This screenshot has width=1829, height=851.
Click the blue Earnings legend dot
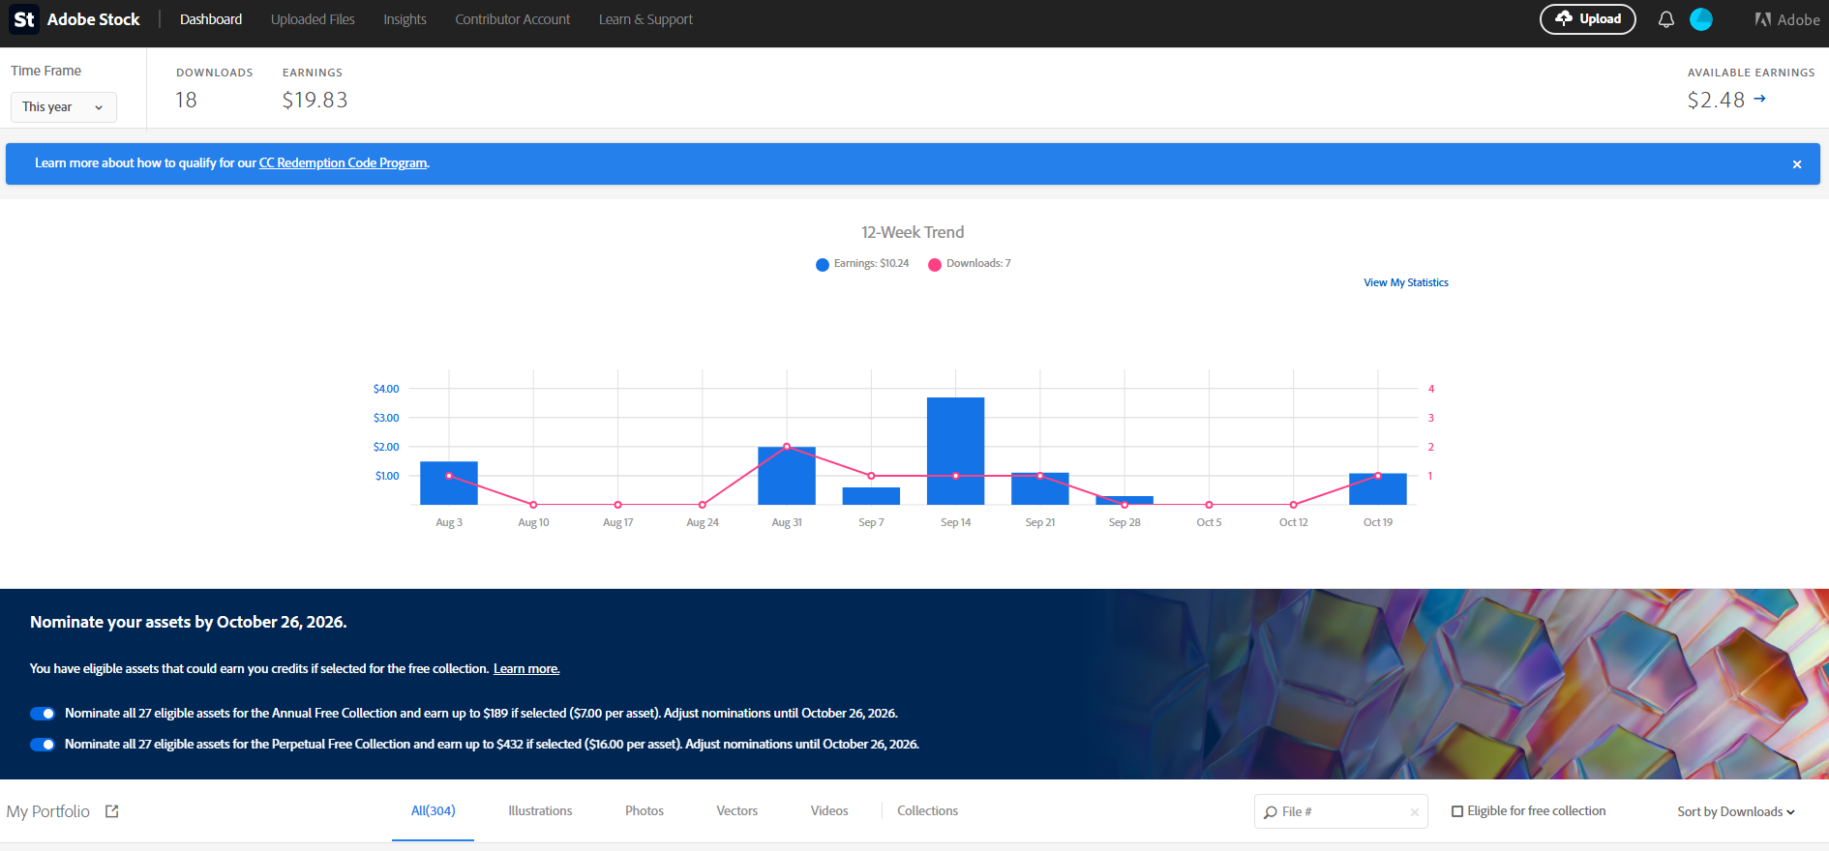click(823, 265)
